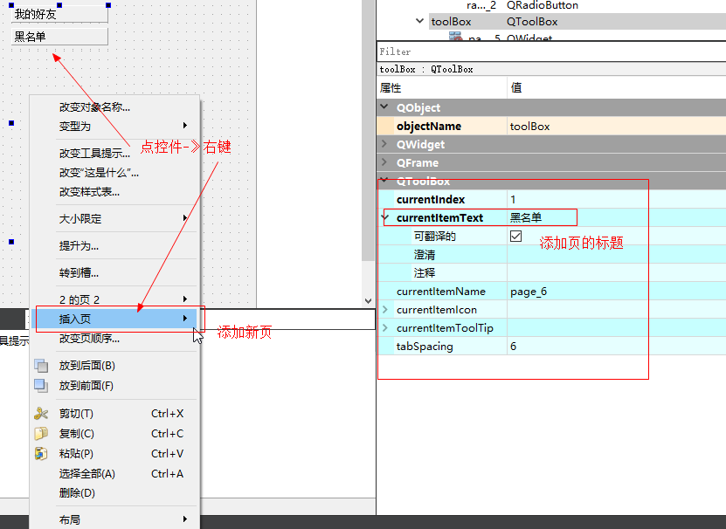Click the scissors icon beside 剪切(T)

[41, 413]
